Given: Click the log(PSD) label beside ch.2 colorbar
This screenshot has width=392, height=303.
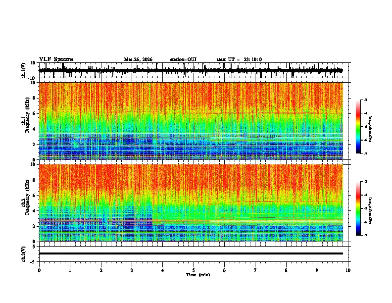Looking at the screenshot, I should [x=371, y=210].
